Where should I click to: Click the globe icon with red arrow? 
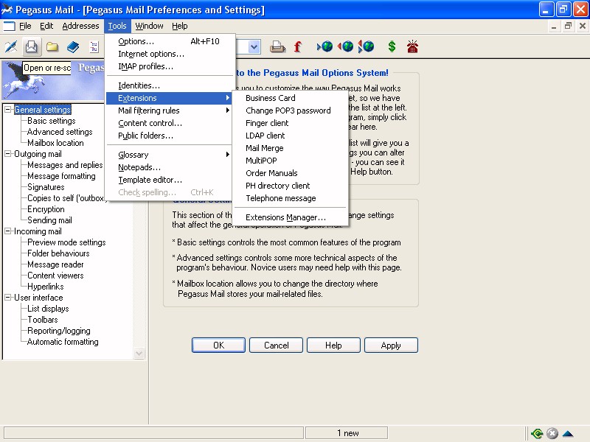(x=345, y=46)
